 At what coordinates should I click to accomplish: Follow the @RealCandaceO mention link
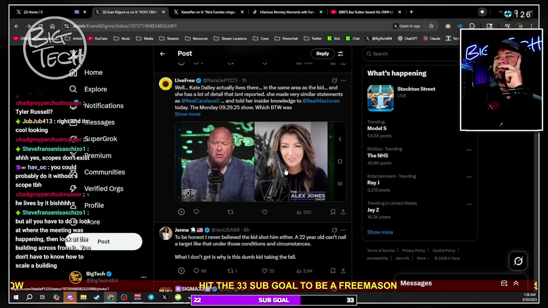(200, 101)
